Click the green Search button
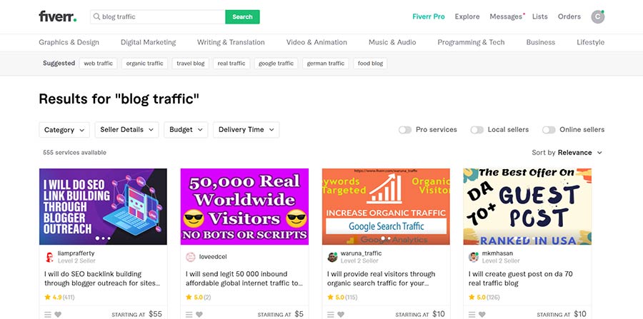Screen dimensions: 643x319 [x=242, y=17]
